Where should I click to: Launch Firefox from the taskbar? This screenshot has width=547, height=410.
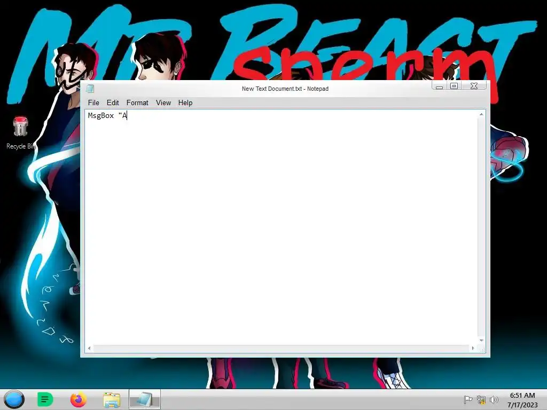pyautogui.click(x=79, y=399)
